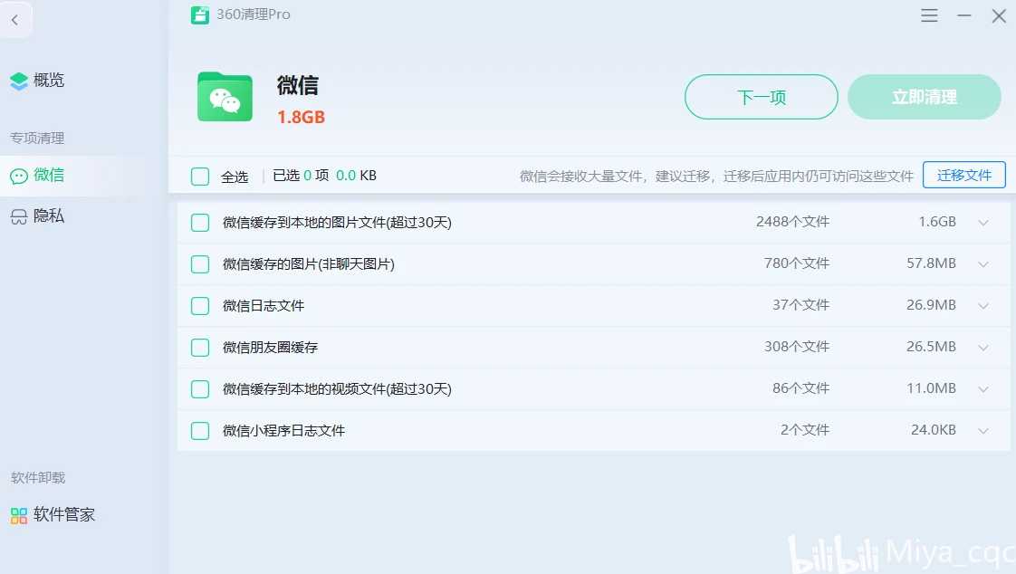Expand the 11.0MB cached video files row

(x=983, y=389)
